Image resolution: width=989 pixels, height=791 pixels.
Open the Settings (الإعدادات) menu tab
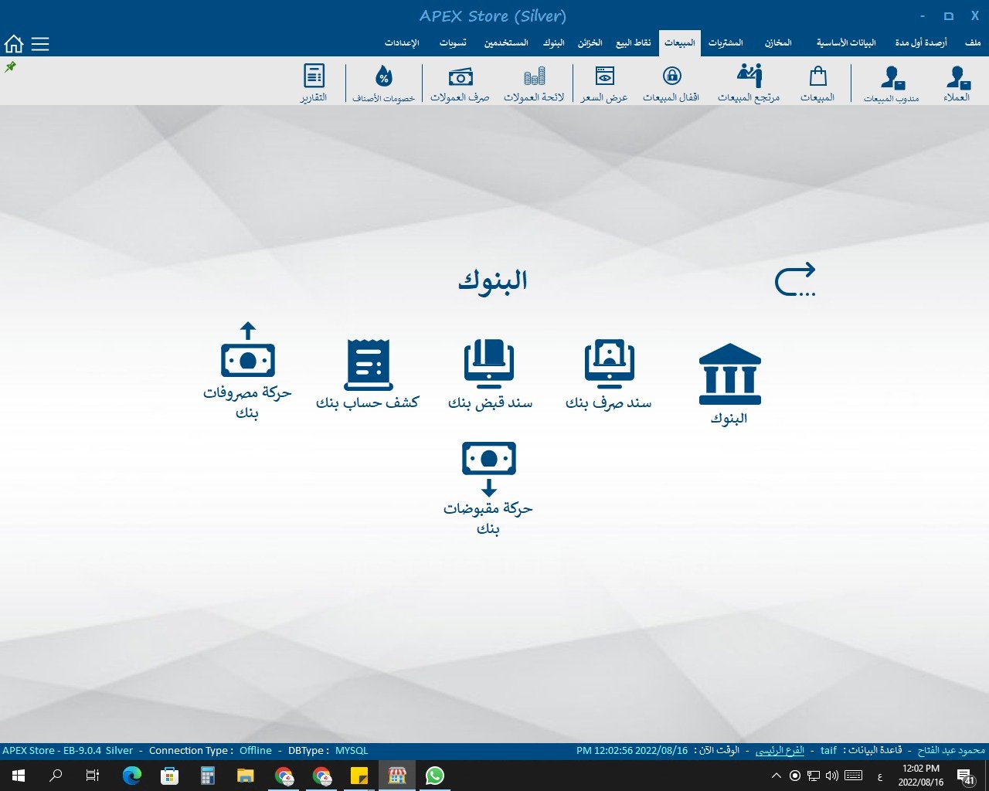pyautogui.click(x=402, y=43)
